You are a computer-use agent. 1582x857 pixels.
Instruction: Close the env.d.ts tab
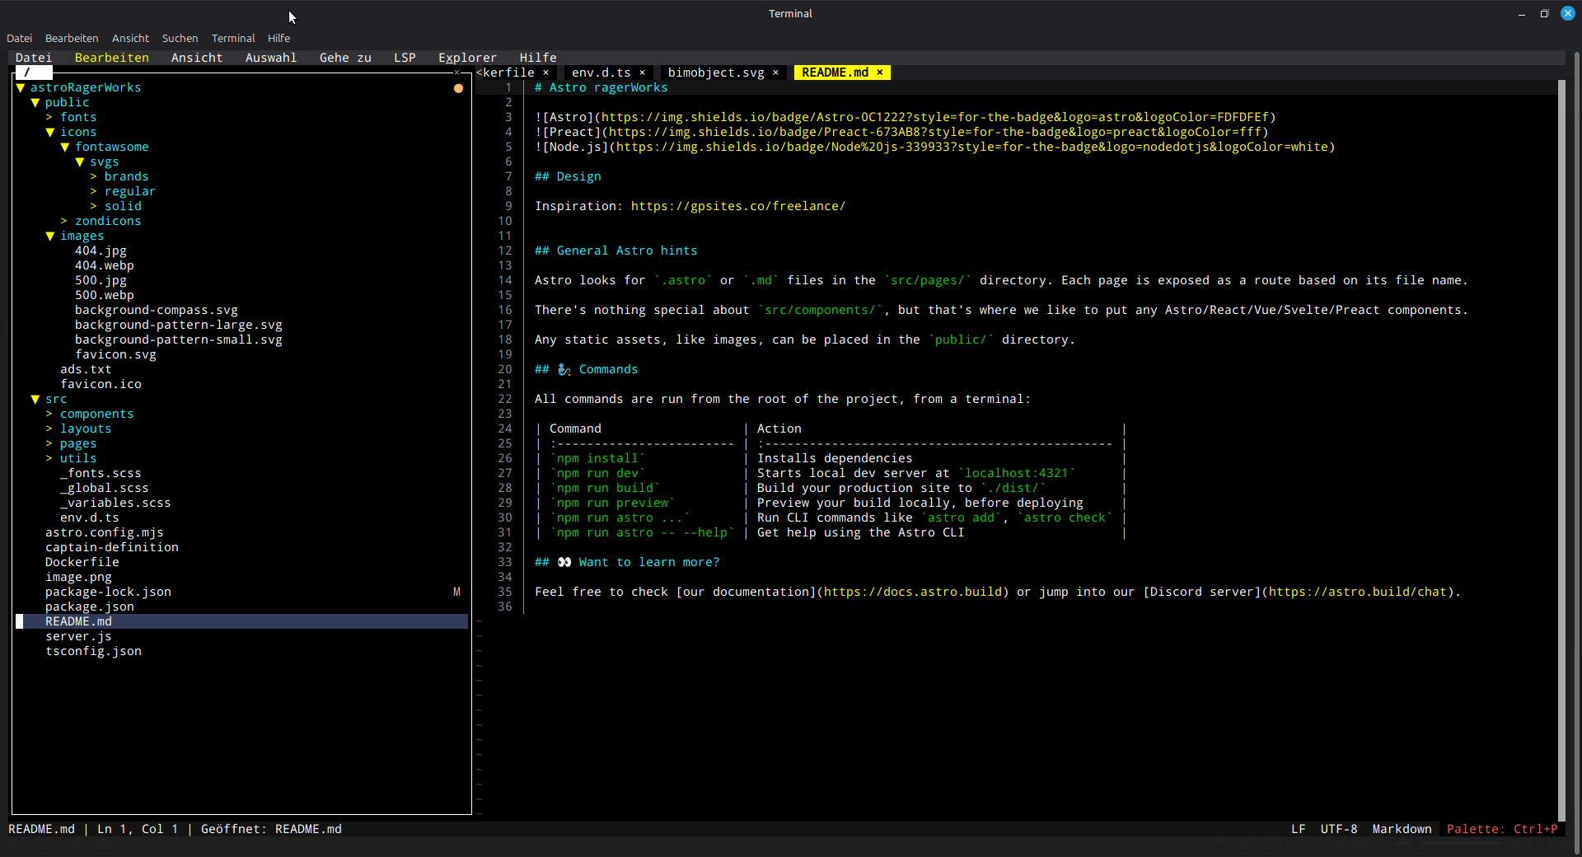(642, 73)
